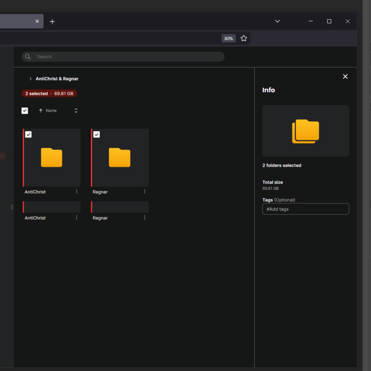
Task: Open three-dot menu beside the AntiChrist folder thumbnail
Action: click(77, 192)
